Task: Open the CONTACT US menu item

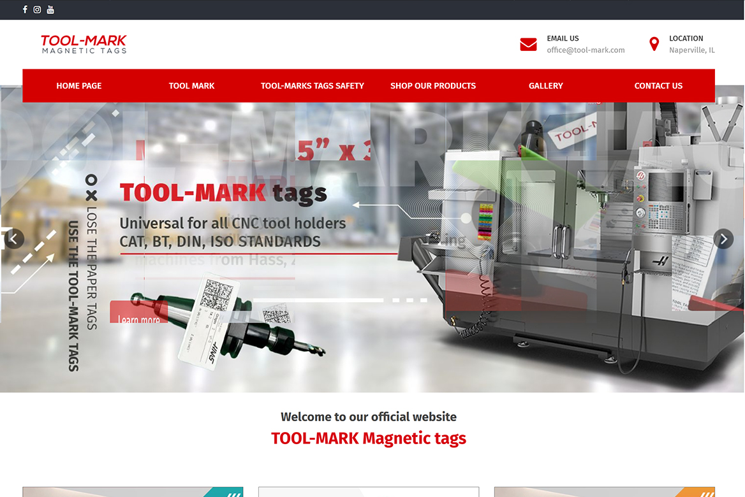Action: point(658,86)
